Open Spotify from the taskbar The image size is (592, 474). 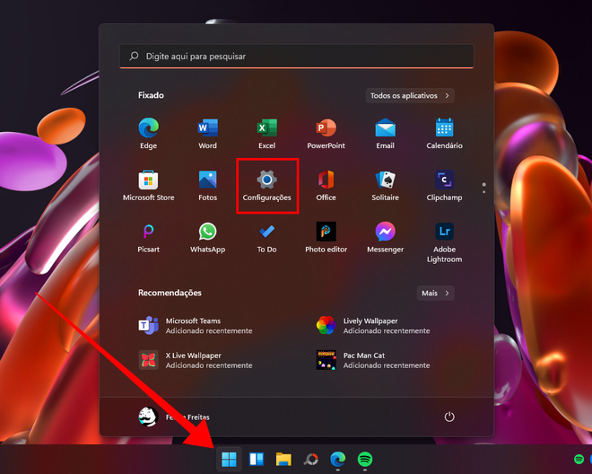[365, 460]
